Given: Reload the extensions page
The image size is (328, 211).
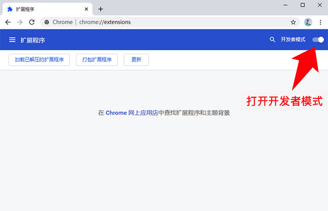Looking at the screenshot, I should click(x=32, y=22).
